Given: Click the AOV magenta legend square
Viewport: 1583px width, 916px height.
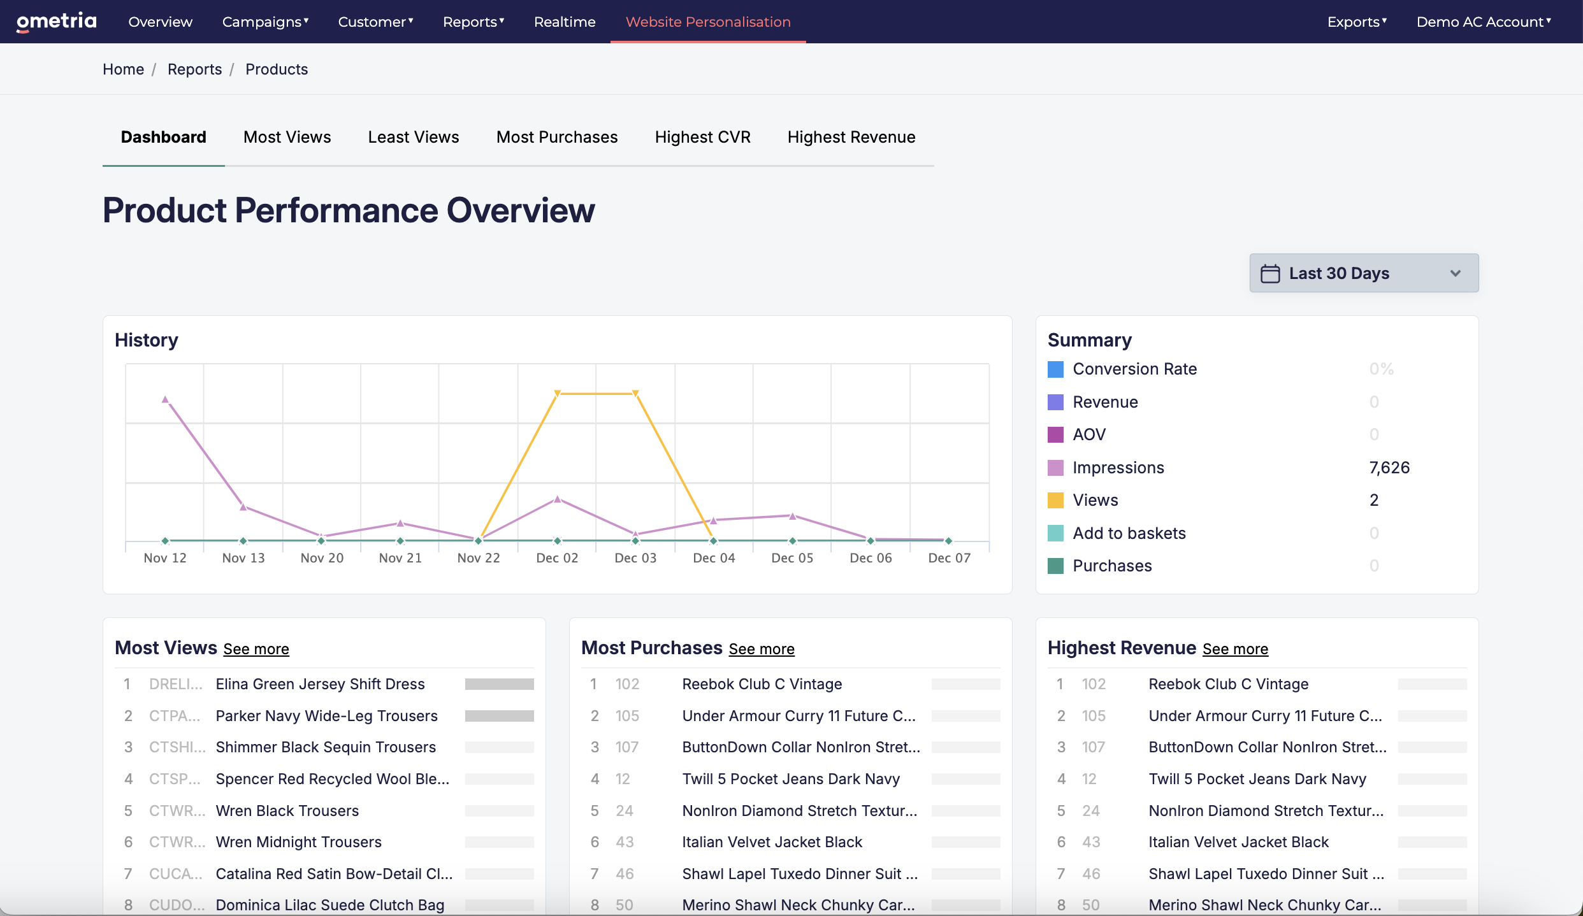Looking at the screenshot, I should 1055,434.
